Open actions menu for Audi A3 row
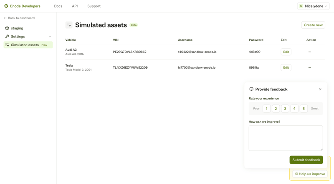334x184 pixels. coord(309,52)
